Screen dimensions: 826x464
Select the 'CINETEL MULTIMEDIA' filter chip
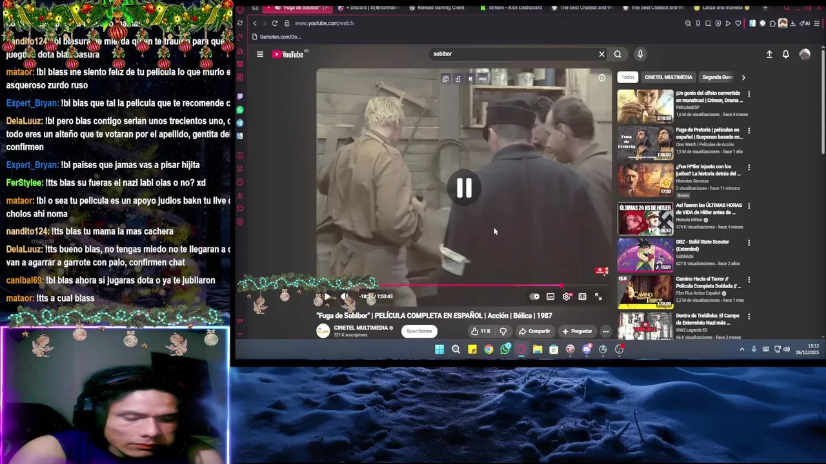click(668, 77)
